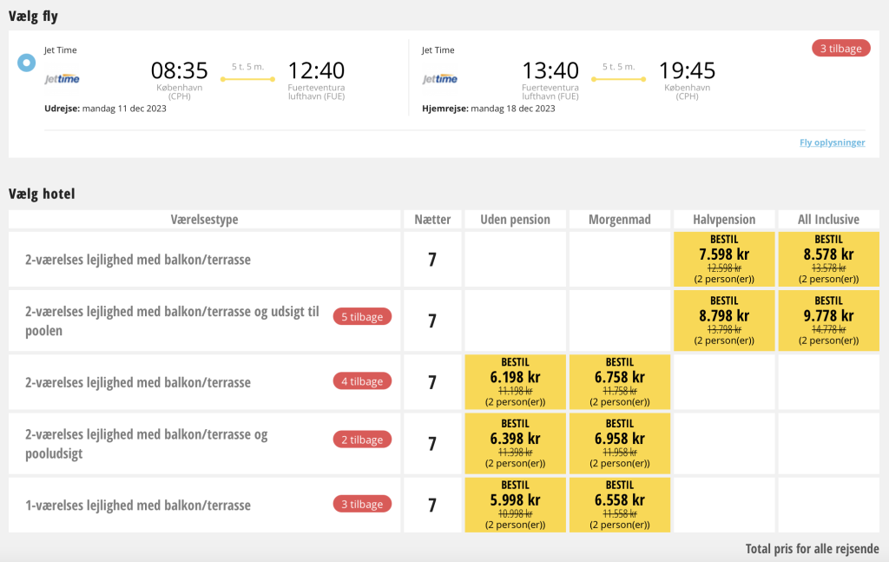The image size is (889, 562).
Task: Click the outbound Jettime airline logo
Action: [x=63, y=79]
